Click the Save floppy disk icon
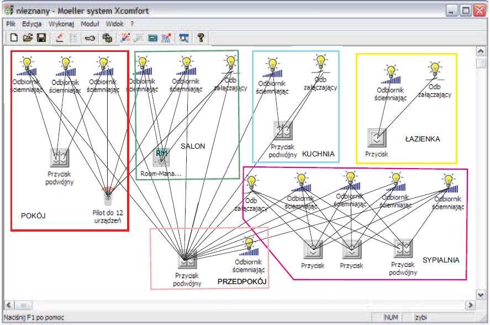Viewport: 490px width, 325px height. coord(41,38)
